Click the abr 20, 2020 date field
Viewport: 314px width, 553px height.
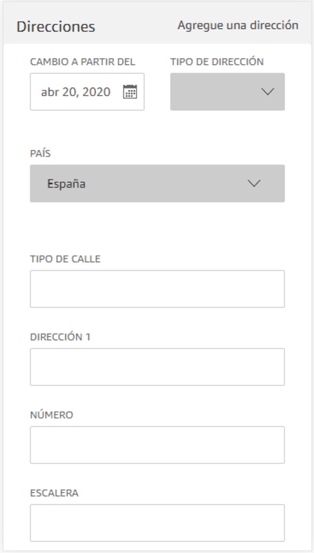click(x=88, y=92)
